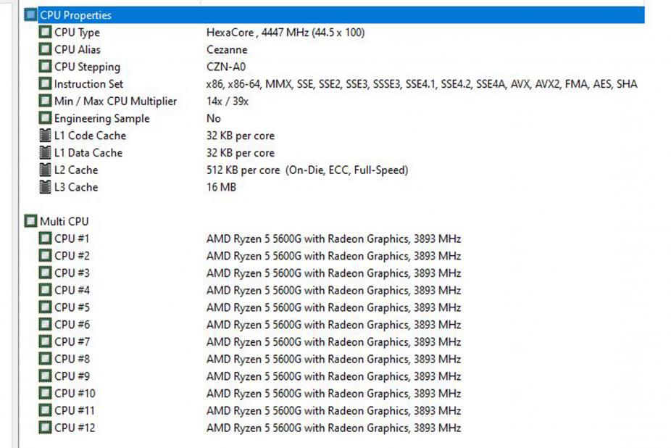Select the highlighted CPU Properties row
This screenshot has width=671, height=448.
[x=75, y=15]
